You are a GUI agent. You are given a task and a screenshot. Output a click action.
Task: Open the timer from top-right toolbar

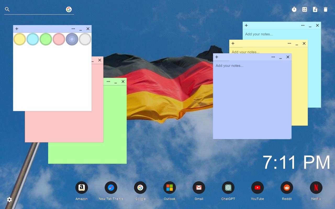[x=294, y=9]
